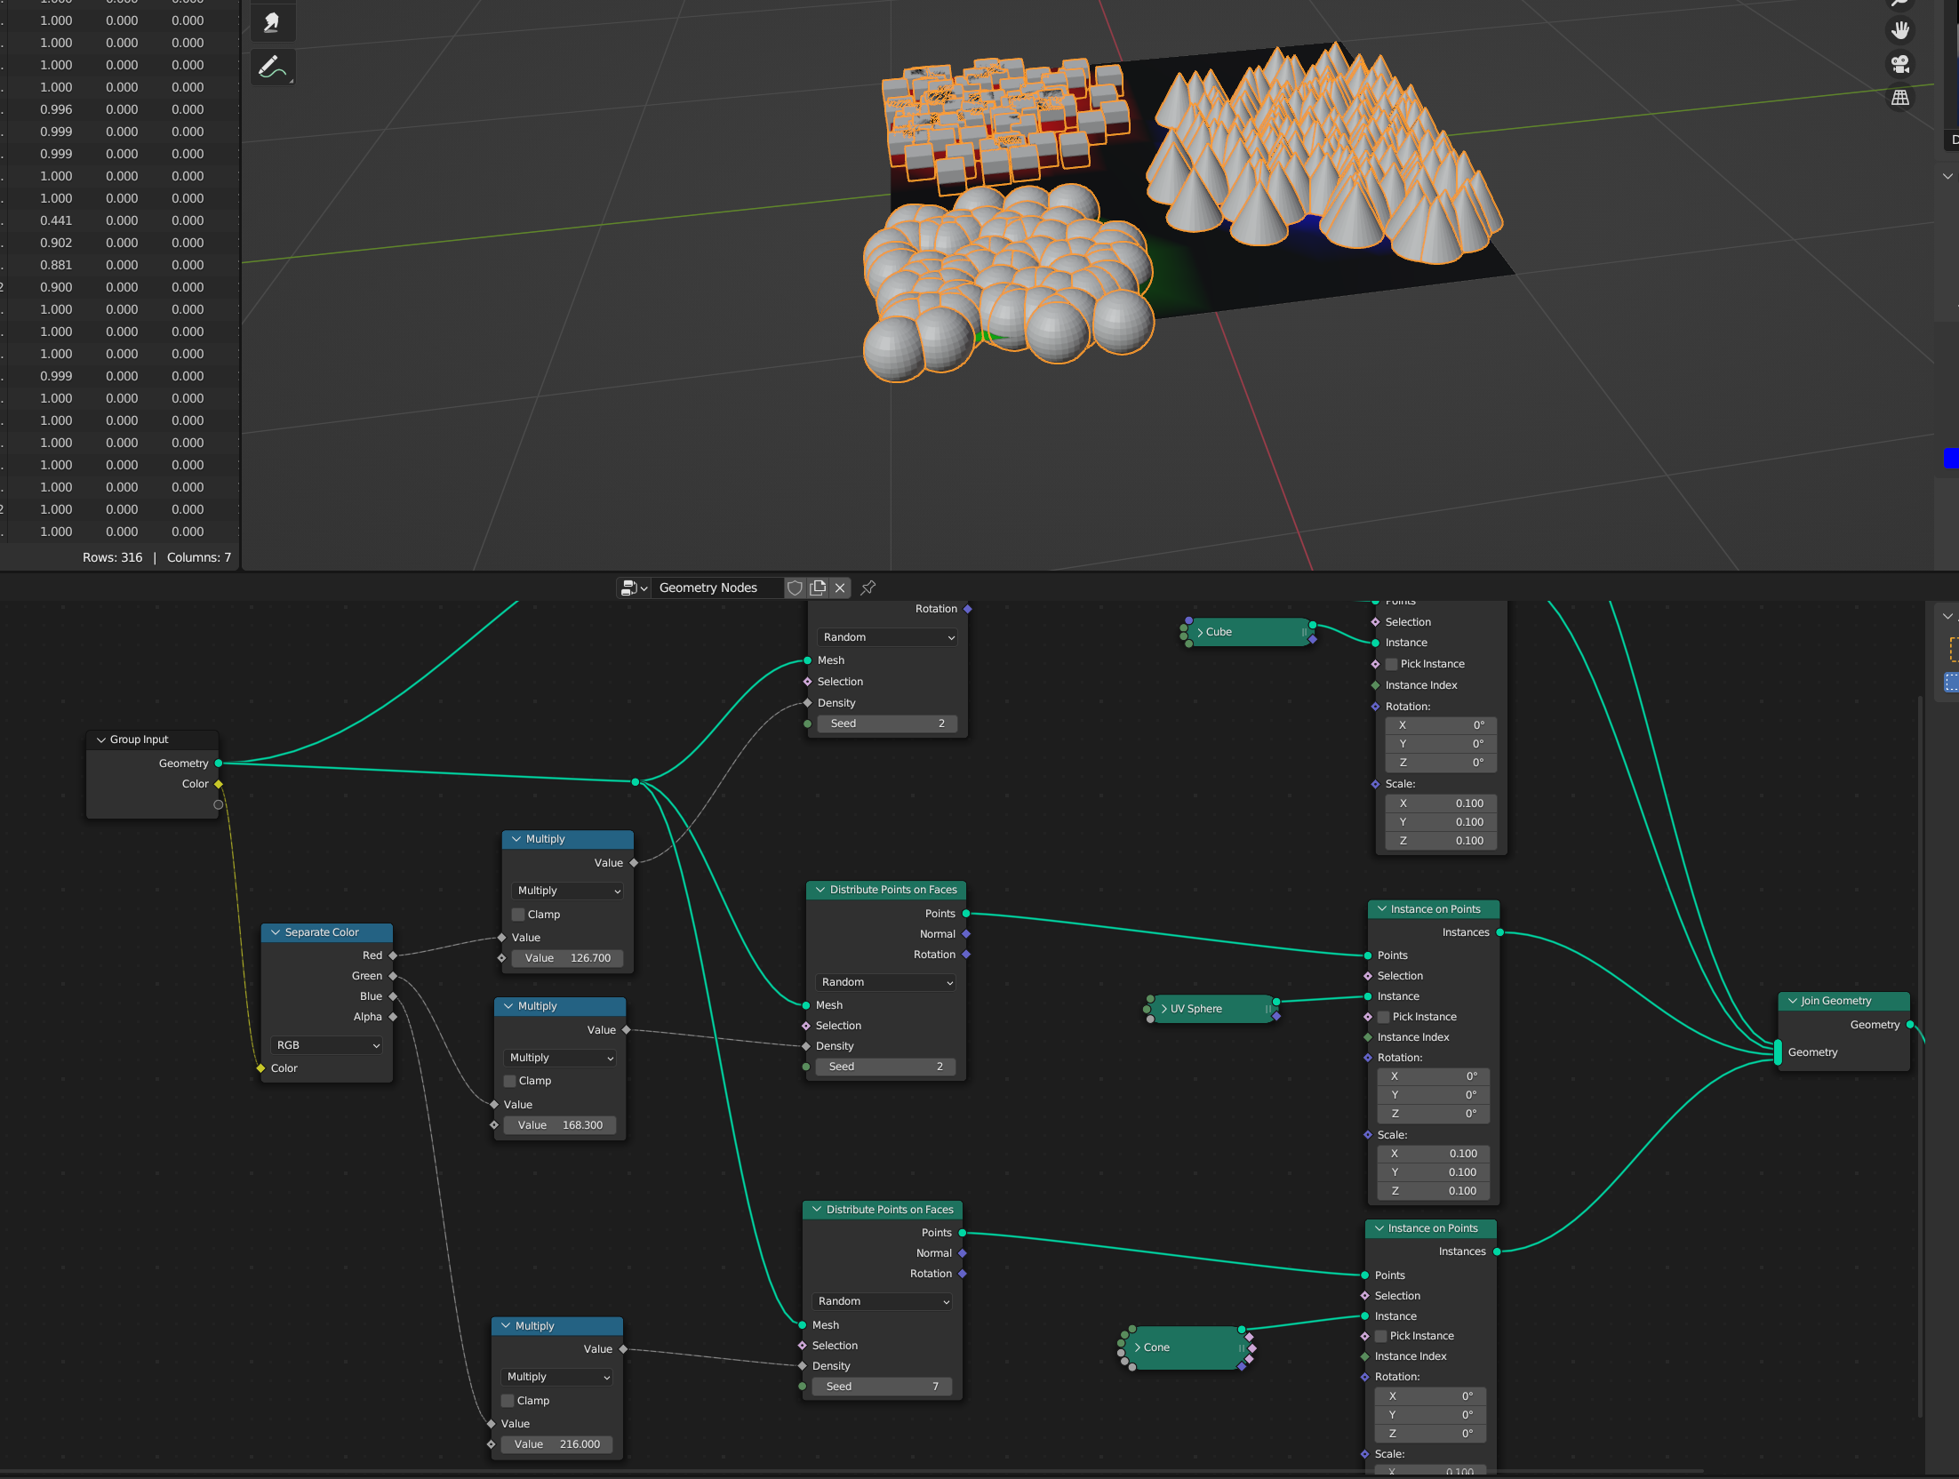Click the Columns: 7 status text
The width and height of the screenshot is (1959, 1479).
[x=199, y=557]
